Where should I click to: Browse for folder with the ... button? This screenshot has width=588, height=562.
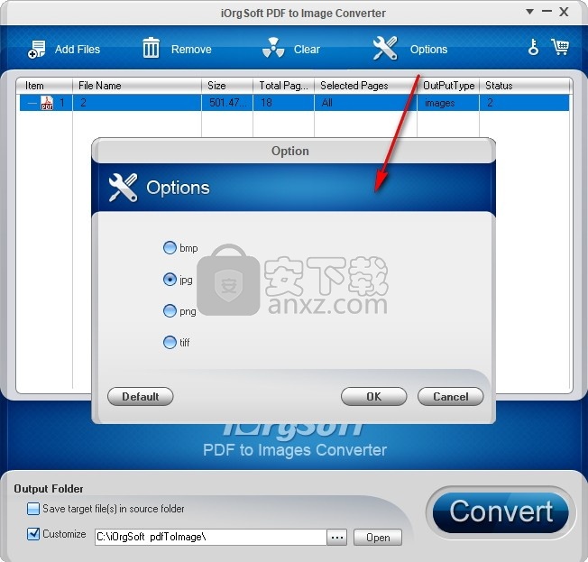tap(336, 538)
